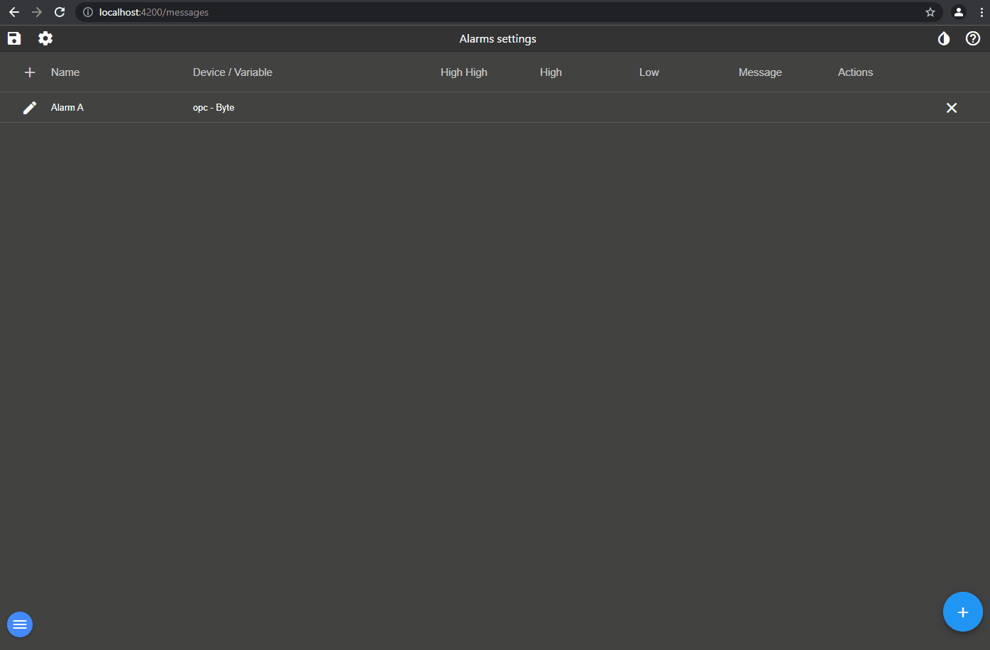Screen dimensions: 990x650
Task: Toggle the light/dark theme icon
Action: (x=943, y=38)
